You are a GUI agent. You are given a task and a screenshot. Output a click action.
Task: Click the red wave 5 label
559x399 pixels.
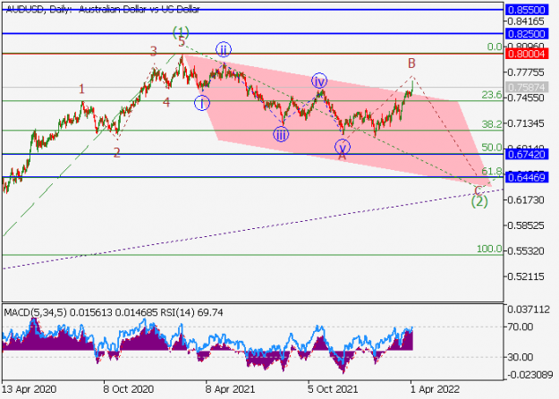182,42
